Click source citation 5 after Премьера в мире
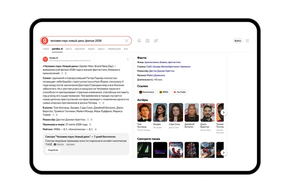The width and height of the screenshot is (290, 193). click(x=90, y=124)
